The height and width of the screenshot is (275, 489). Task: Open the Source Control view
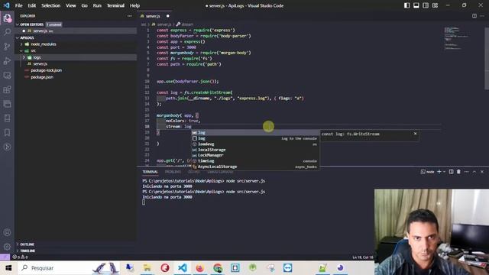[7, 47]
